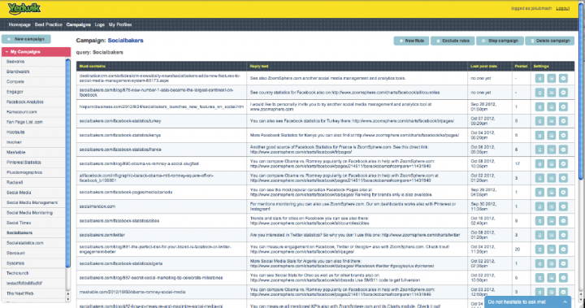Viewport: 585px width, 308px height.
Task: Click trash icon in the socialmention.com row
Action: [x=539, y=206]
